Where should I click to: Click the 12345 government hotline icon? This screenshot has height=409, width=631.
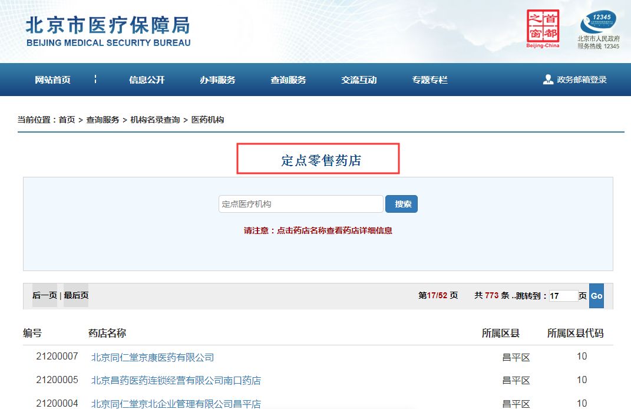coord(598,22)
